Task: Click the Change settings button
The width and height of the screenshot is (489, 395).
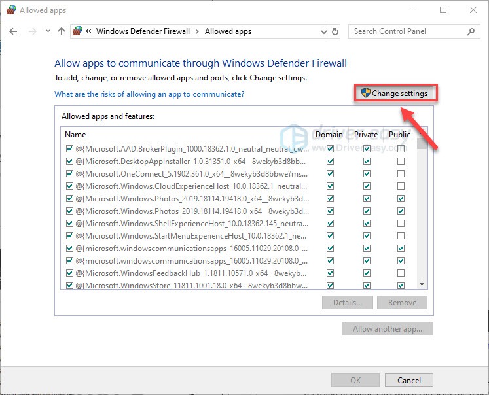Action: [395, 93]
